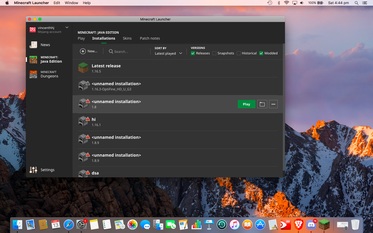Open the Edit menu
Screen dimensions: 373x233
57,3
